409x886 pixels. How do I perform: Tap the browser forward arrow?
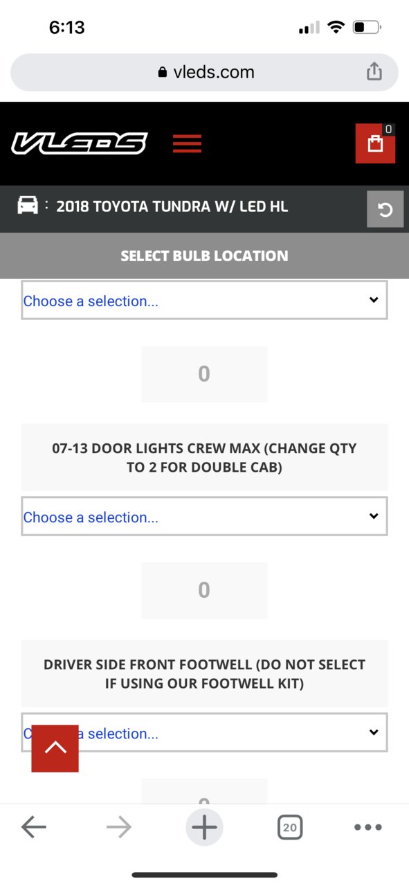point(119,827)
